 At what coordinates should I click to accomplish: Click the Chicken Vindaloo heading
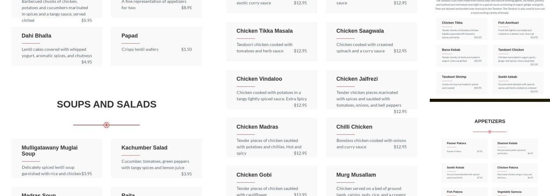[259, 79]
